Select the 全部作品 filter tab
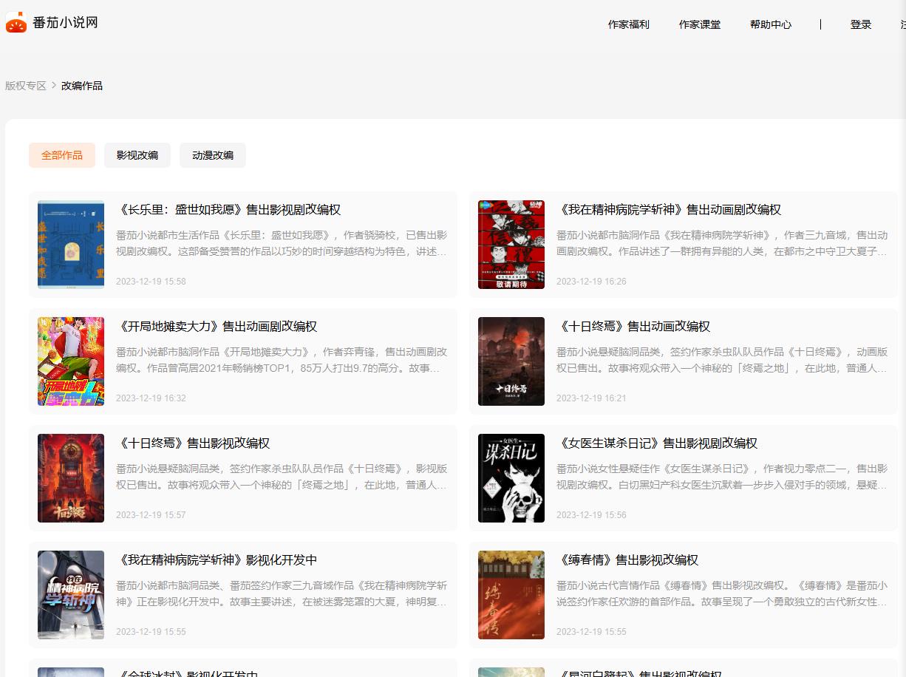Screen dimensions: 906x677 [62, 155]
